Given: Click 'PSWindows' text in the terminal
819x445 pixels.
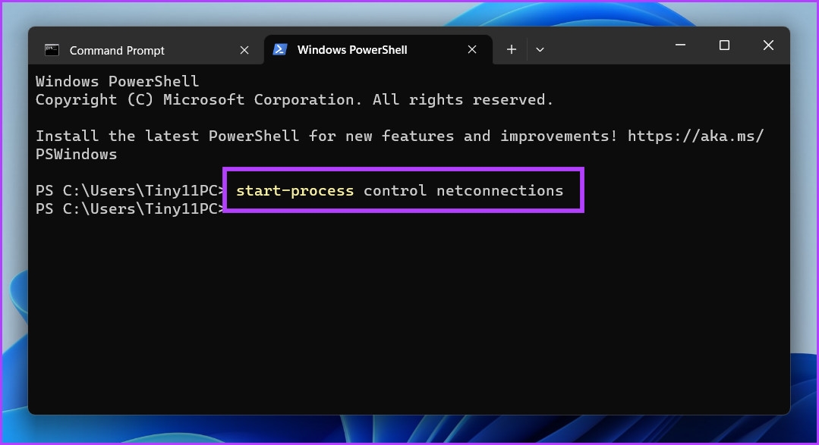Looking at the screenshot, I should tap(76, 155).
